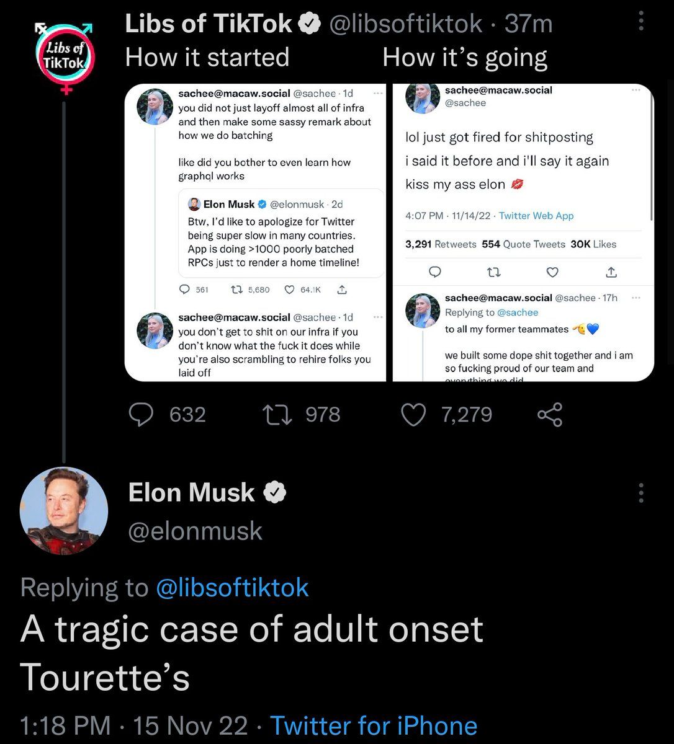This screenshot has height=744, width=674.
Task: Tap the @elonmusk handle under the name
Action: [x=195, y=531]
